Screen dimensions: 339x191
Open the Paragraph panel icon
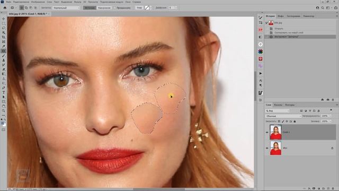[x=261, y=85]
